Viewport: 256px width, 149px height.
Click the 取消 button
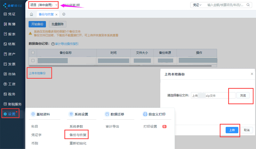click(247, 130)
